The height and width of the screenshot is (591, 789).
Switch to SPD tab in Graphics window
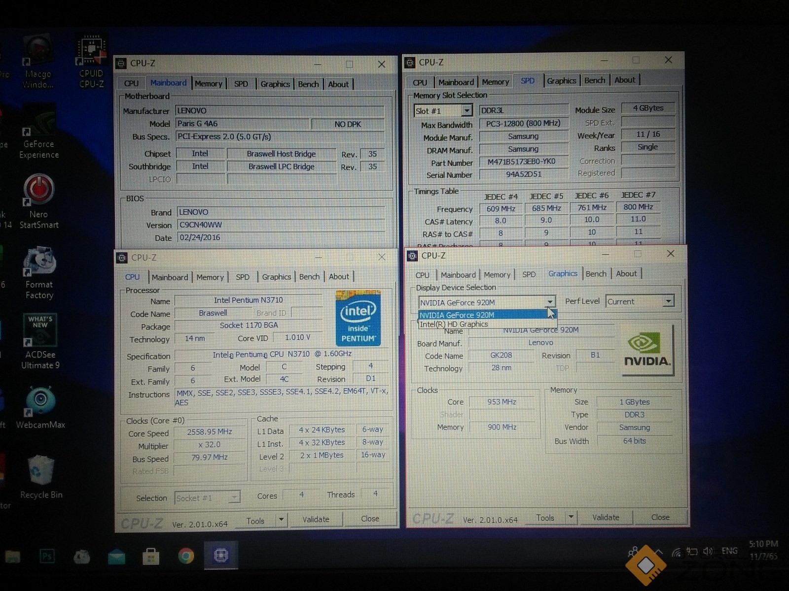point(529,274)
